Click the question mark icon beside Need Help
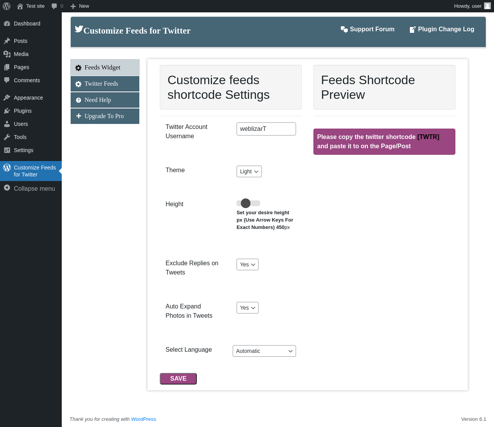The width and height of the screenshot is (494, 427). tap(78, 100)
